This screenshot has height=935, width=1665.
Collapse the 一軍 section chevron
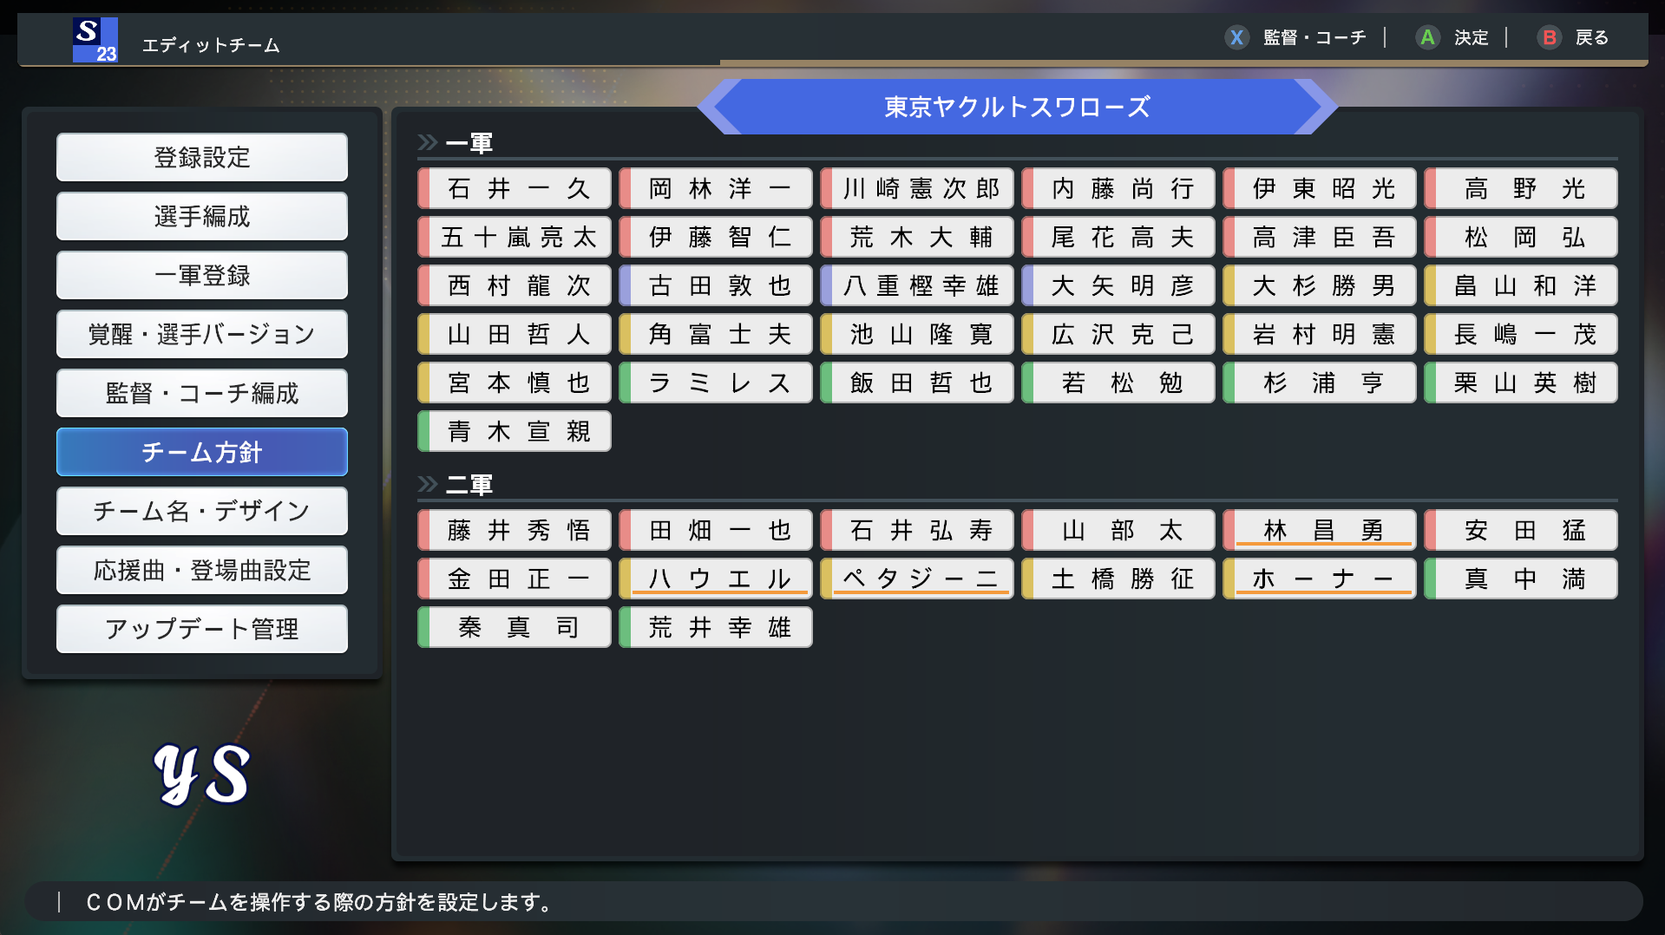pos(427,142)
